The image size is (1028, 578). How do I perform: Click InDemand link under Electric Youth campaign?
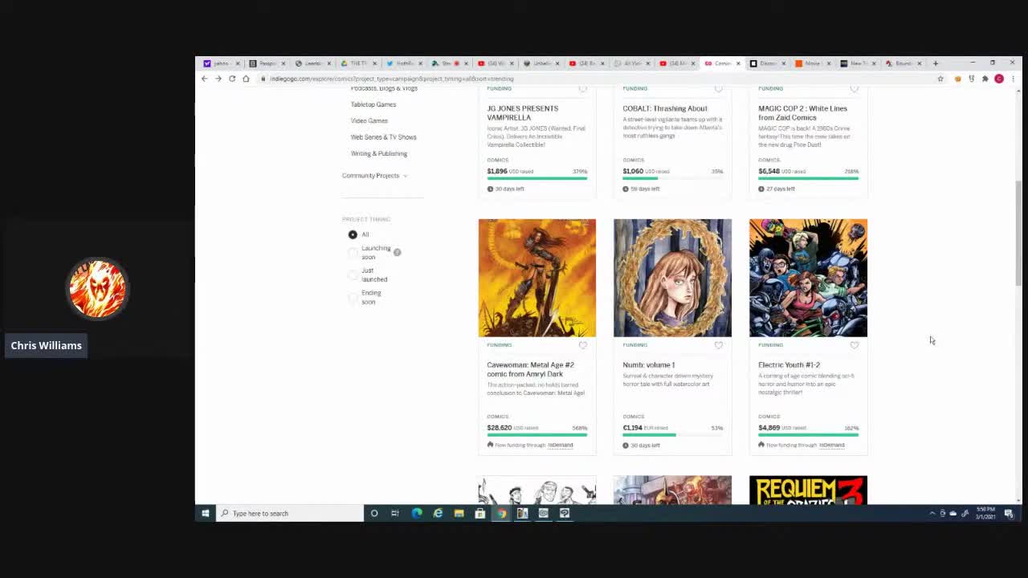832,445
